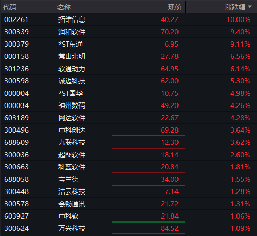Click price 62.00
Screen dimensions: 257x236
point(169,81)
